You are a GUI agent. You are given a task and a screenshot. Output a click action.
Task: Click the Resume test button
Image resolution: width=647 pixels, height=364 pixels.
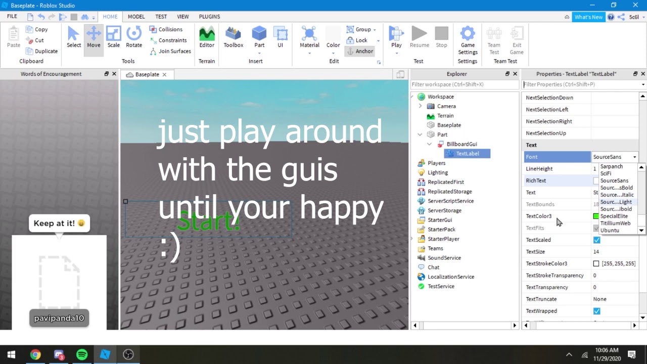[420, 37]
